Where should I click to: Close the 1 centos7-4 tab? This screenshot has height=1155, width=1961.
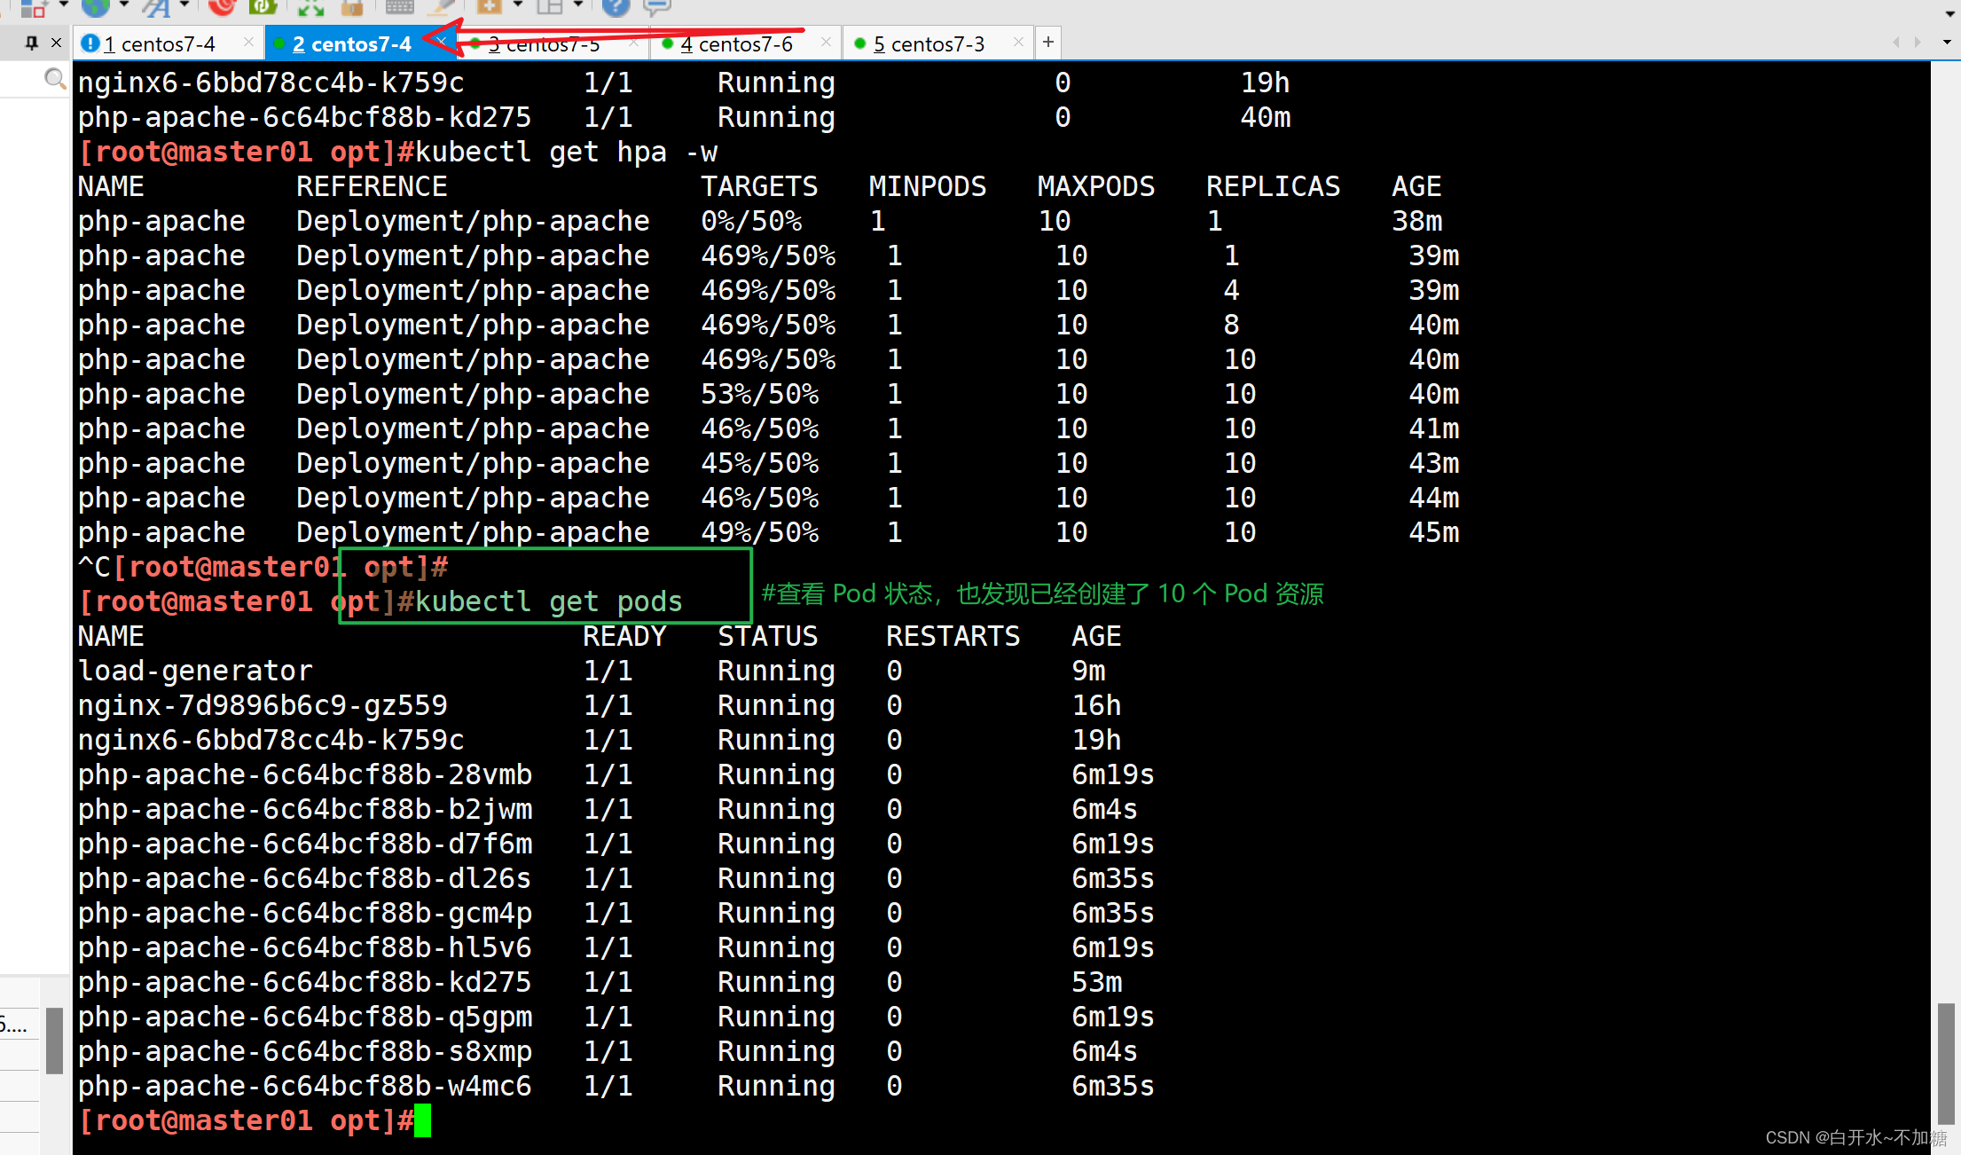point(248,43)
